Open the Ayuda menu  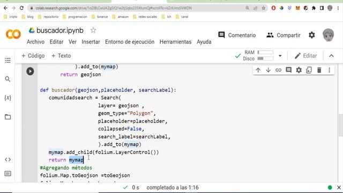204,42
